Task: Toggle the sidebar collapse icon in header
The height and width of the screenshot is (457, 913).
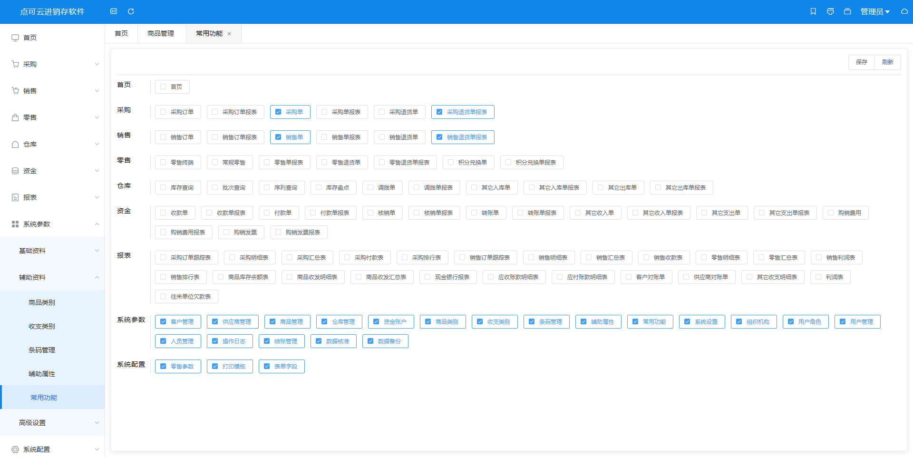Action: [114, 11]
